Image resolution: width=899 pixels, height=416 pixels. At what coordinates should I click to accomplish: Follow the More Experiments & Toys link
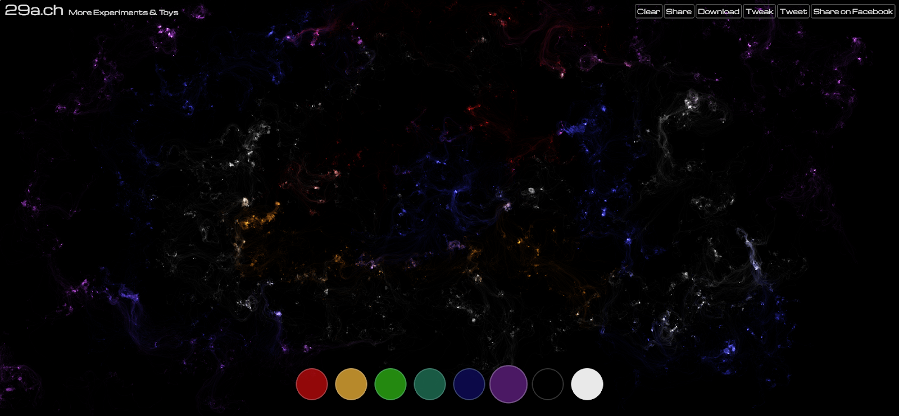tap(124, 12)
